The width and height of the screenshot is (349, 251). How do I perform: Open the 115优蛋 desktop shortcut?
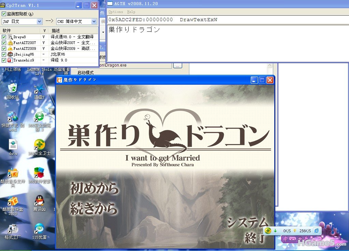[x=40, y=229]
